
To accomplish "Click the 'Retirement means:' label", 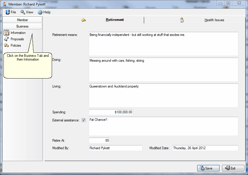I will point(65,35).
